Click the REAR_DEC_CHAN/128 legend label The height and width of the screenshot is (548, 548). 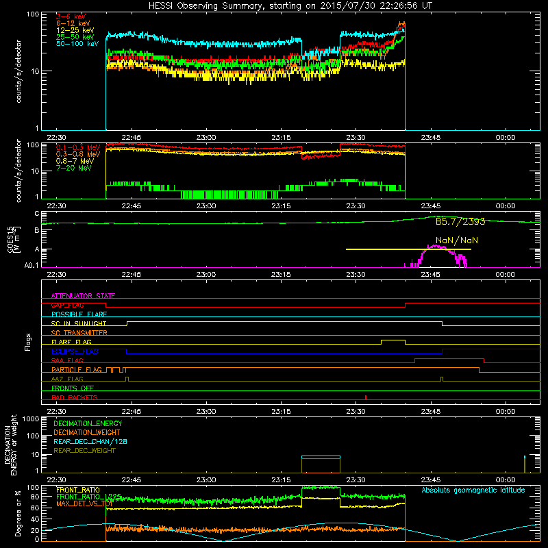(x=90, y=441)
